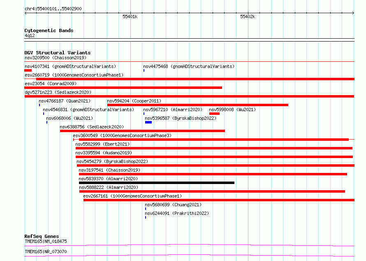Click the nsv6068006 (Wu2021) label
The width and height of the screenshot is (366, 261).
(69, 118)
